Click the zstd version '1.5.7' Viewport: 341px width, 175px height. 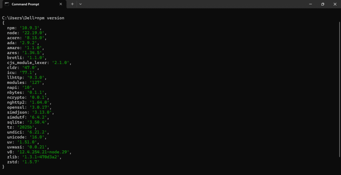pyautogui.click(x=31, y=162)
